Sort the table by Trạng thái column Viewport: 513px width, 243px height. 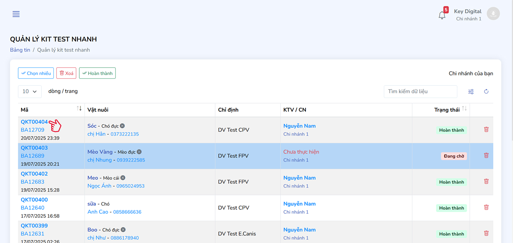(464, 109)
